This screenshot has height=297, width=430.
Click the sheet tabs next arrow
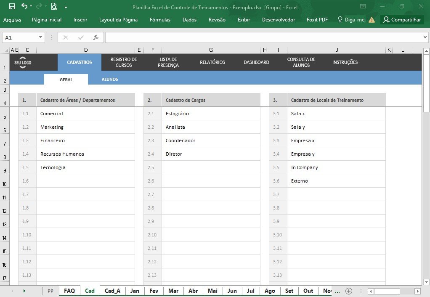24,291
